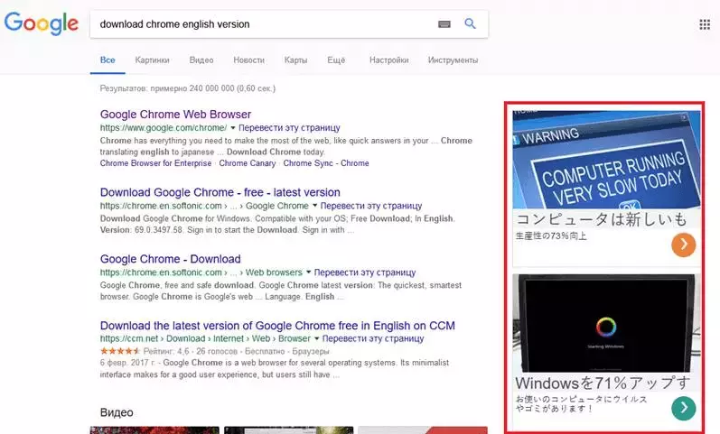Expand dropdown after ccm.net Browser breadcrumb

pyautogui.click(x=316, y=338)
